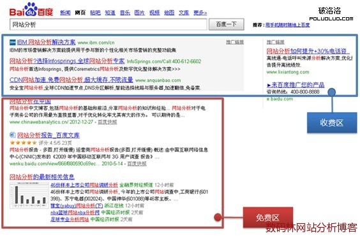Click the Baidu logo
This screenshot has height=236, width=360.
pos(31,10)
